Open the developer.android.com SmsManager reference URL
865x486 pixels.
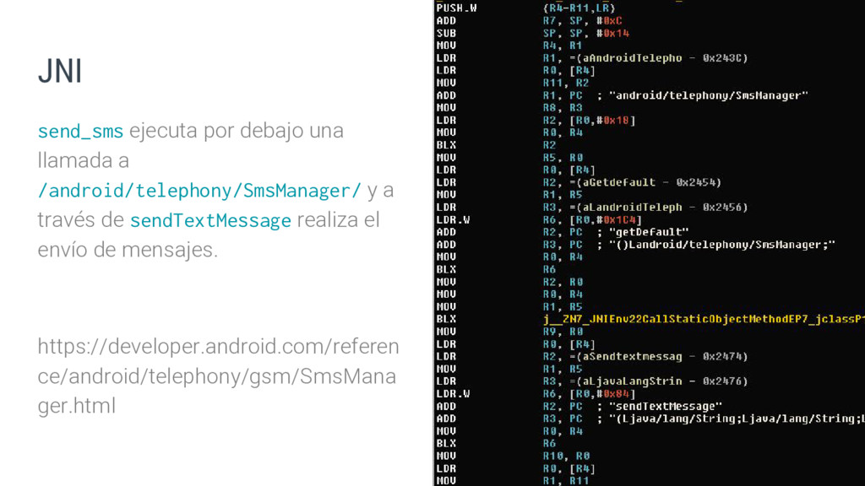tap(218, 376)
